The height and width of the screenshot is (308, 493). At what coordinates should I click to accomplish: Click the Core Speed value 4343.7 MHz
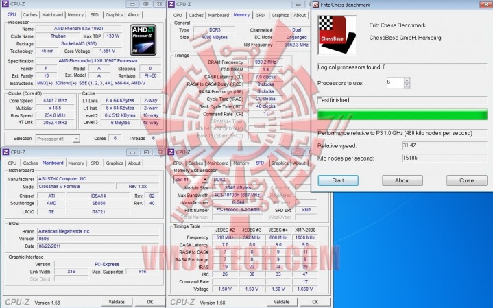coord(55,101)
